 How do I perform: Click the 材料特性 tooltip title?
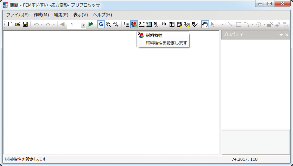pyautogui.click(x=154, y=36)
